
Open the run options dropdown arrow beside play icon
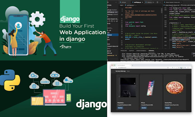pyautogui.click(x=155, y=2)
